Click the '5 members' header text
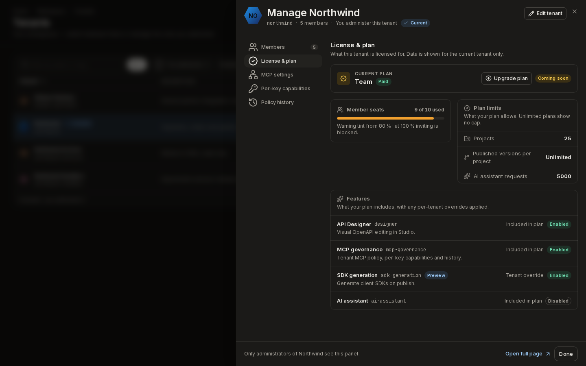This screenshot has height=366, width=586. tap(314, 23)
